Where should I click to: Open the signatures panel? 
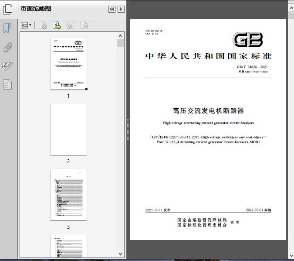7,66
